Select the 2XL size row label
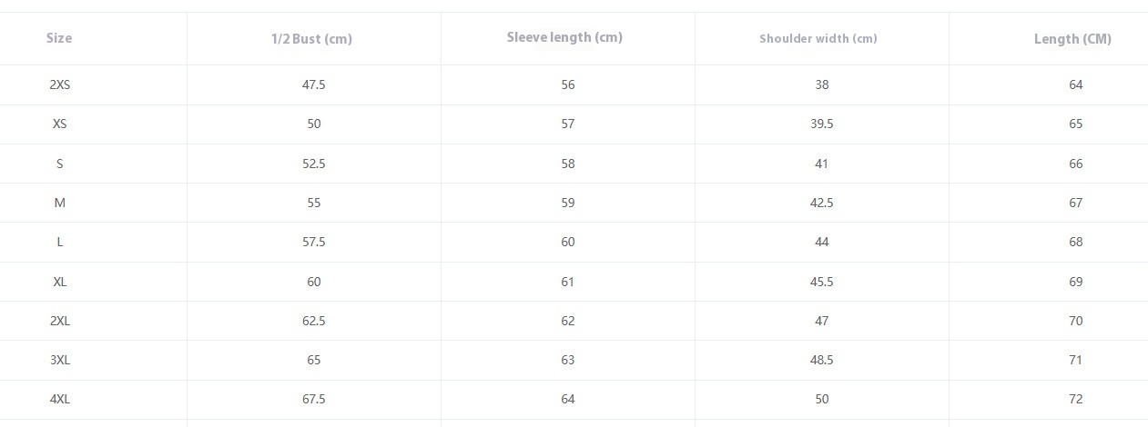This screenshot has height=427, width=1148. 60,321
